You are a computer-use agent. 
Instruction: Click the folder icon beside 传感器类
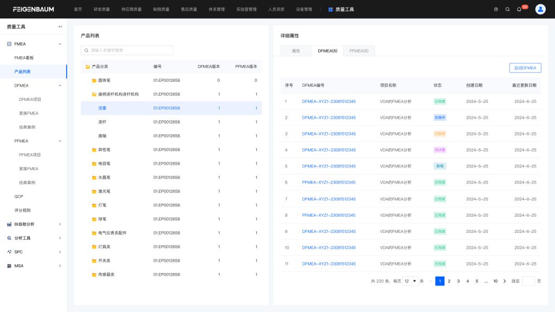point(94,275)
